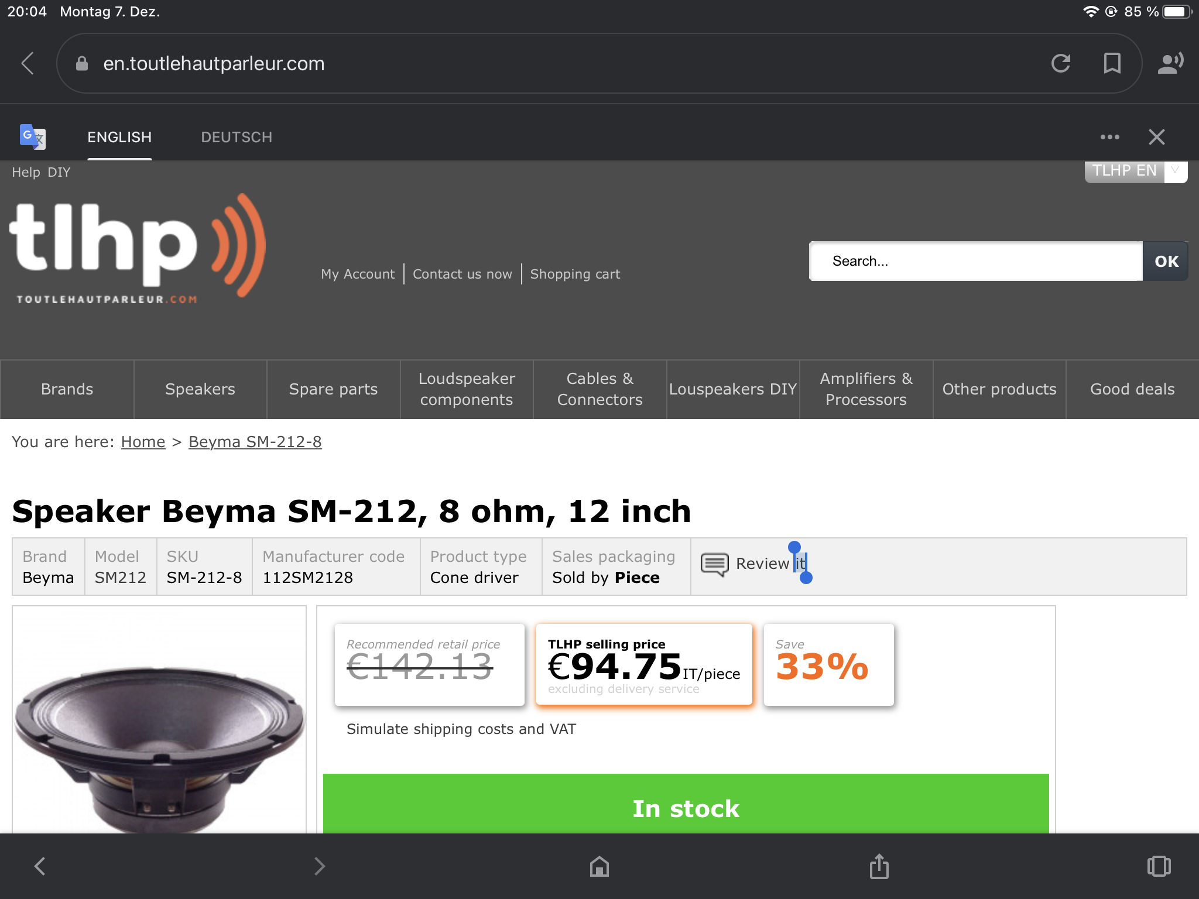Tap the browser back arrow beside address bar
This screenshot has width=1199, height=899.
click(28, 63)
